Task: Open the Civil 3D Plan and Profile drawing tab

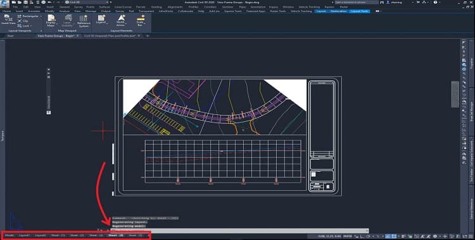Action: point(110,35)
